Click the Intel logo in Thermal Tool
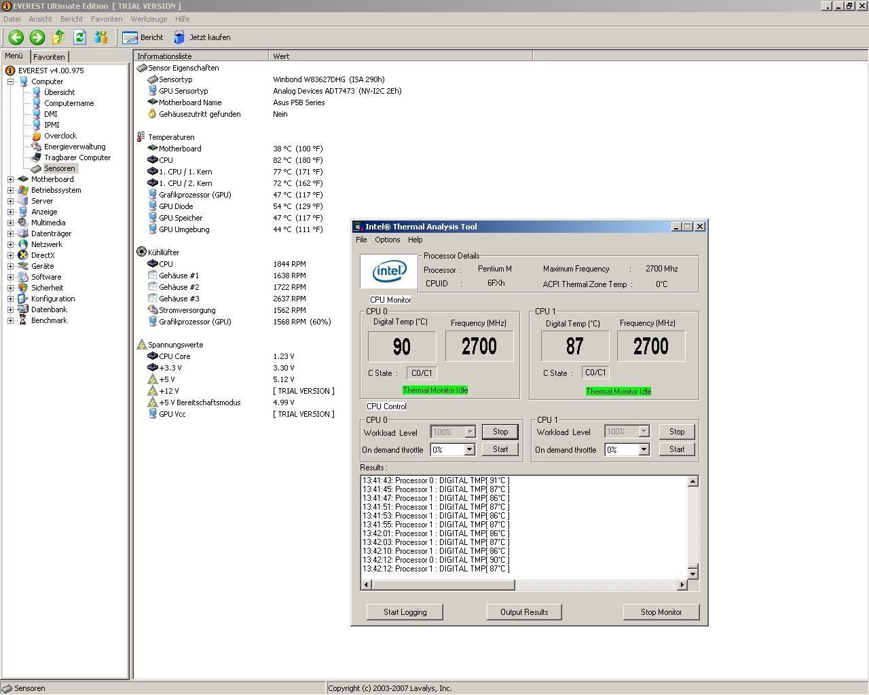 click(389, 272)
